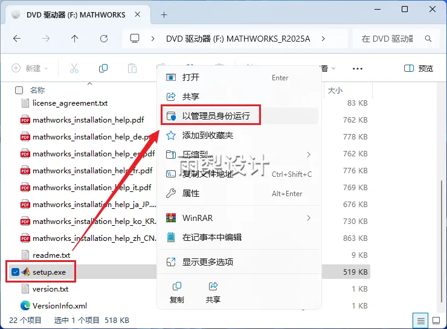Open a new tab with plus button

tap(164, 15)
